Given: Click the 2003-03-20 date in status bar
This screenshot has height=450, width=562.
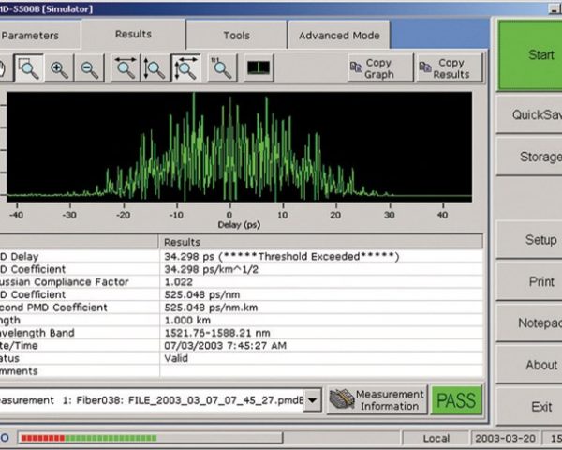Looking at the screenshot, I should pos(505,438).
